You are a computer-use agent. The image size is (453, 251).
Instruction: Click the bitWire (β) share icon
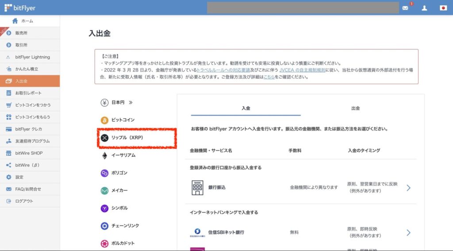pos(9,165)
